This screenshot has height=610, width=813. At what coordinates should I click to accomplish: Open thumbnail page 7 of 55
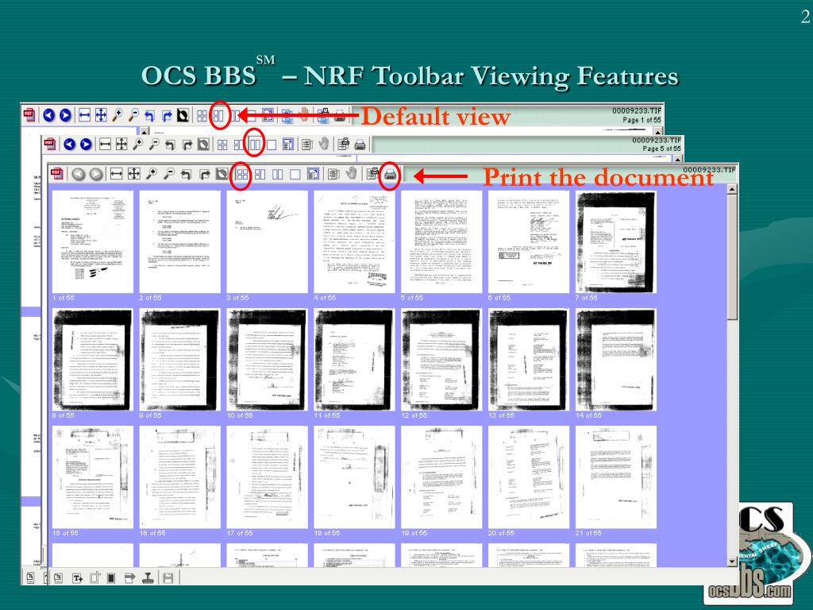[x=615, y=241]
